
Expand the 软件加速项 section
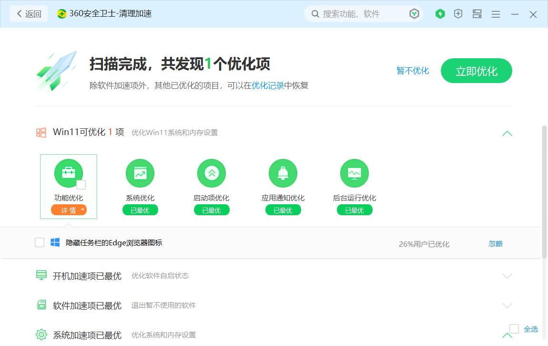(507, 305)
